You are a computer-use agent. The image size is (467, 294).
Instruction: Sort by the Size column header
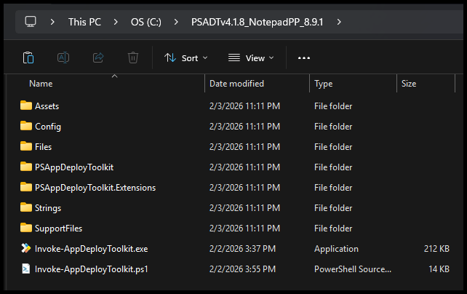(x=409, y=84)
